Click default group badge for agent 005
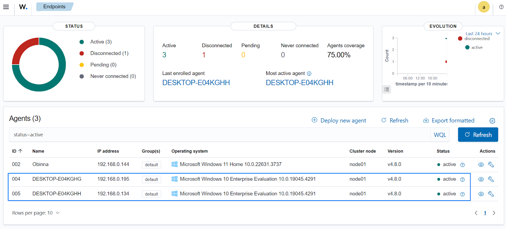Screen dimensions: 506x229 (151, 194)
